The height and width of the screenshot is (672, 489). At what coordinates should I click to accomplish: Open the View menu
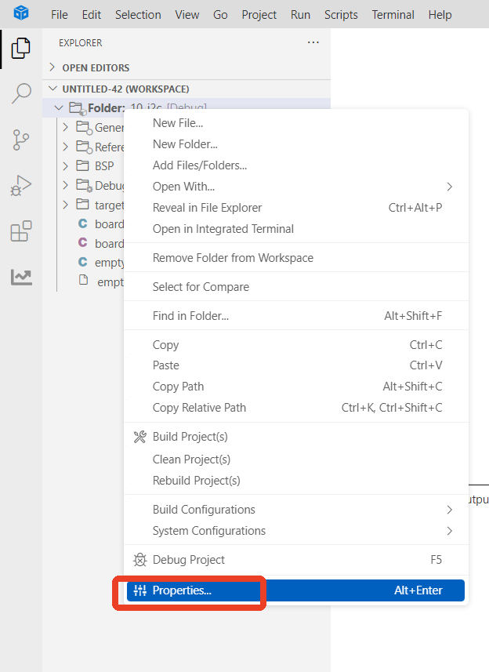[x=187, y=15]
